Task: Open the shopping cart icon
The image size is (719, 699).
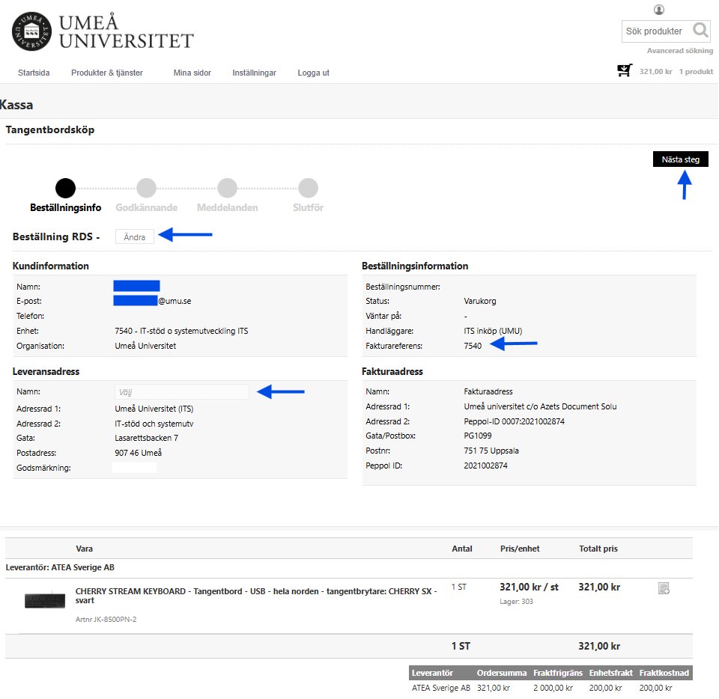Action: tap(624, 71)
